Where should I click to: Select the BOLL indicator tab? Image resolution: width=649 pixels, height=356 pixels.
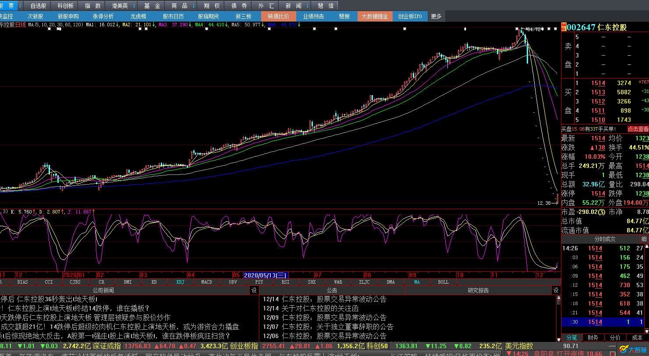pos(443,282)
